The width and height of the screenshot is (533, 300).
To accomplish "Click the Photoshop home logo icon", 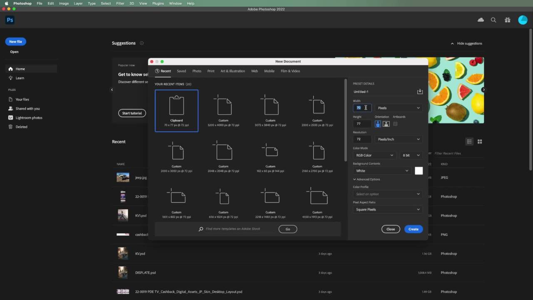I will tap(10, 20).
